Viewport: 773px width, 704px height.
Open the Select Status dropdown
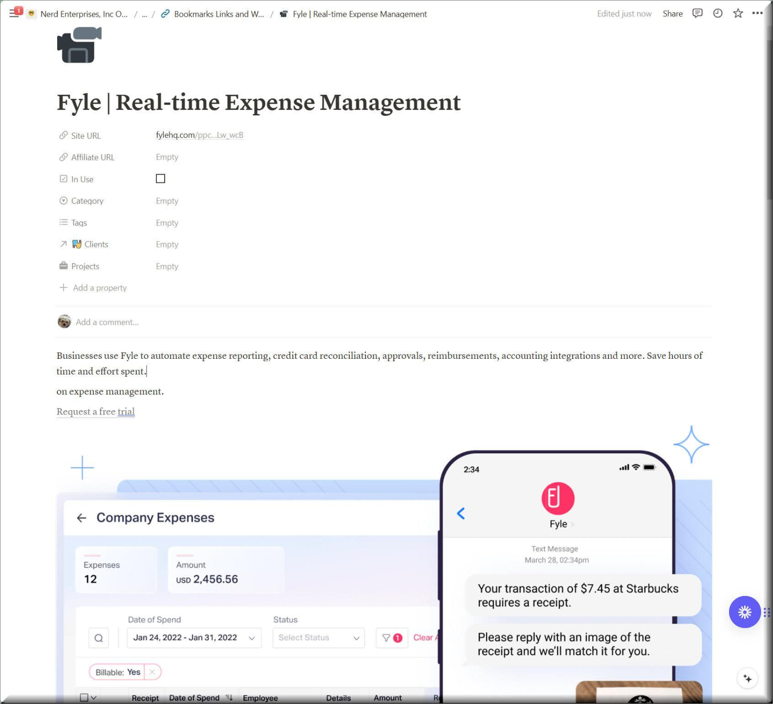pyautogui.click(x=319, y=638)
